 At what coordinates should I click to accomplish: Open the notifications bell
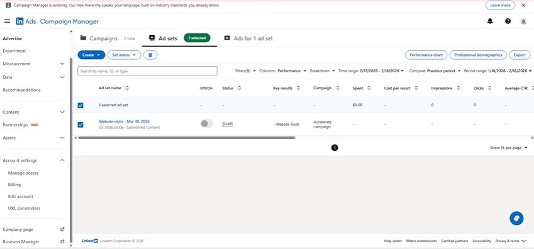pyautogui.click(x=490, y=21)
